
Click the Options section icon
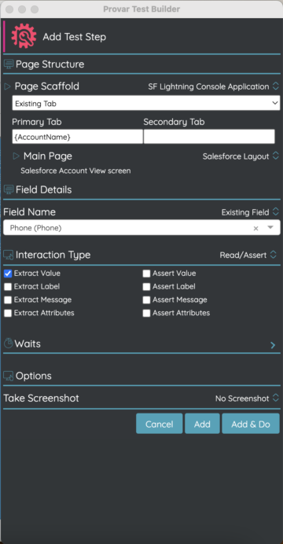coord(9,376)
